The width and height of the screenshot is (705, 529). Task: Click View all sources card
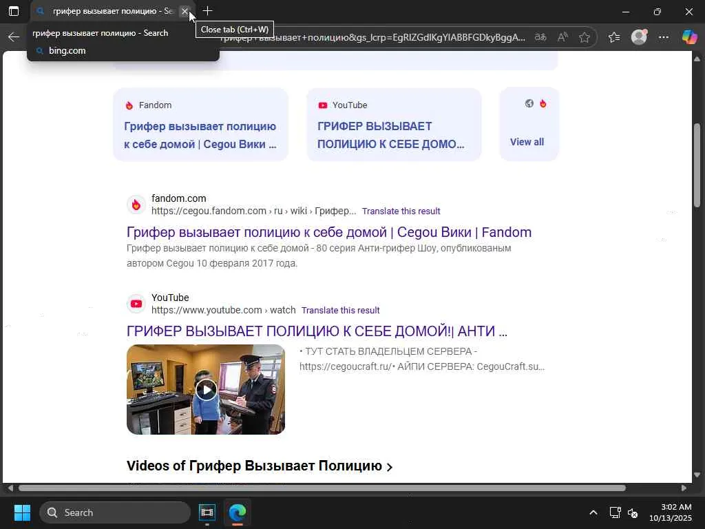[x=529, y=125]
